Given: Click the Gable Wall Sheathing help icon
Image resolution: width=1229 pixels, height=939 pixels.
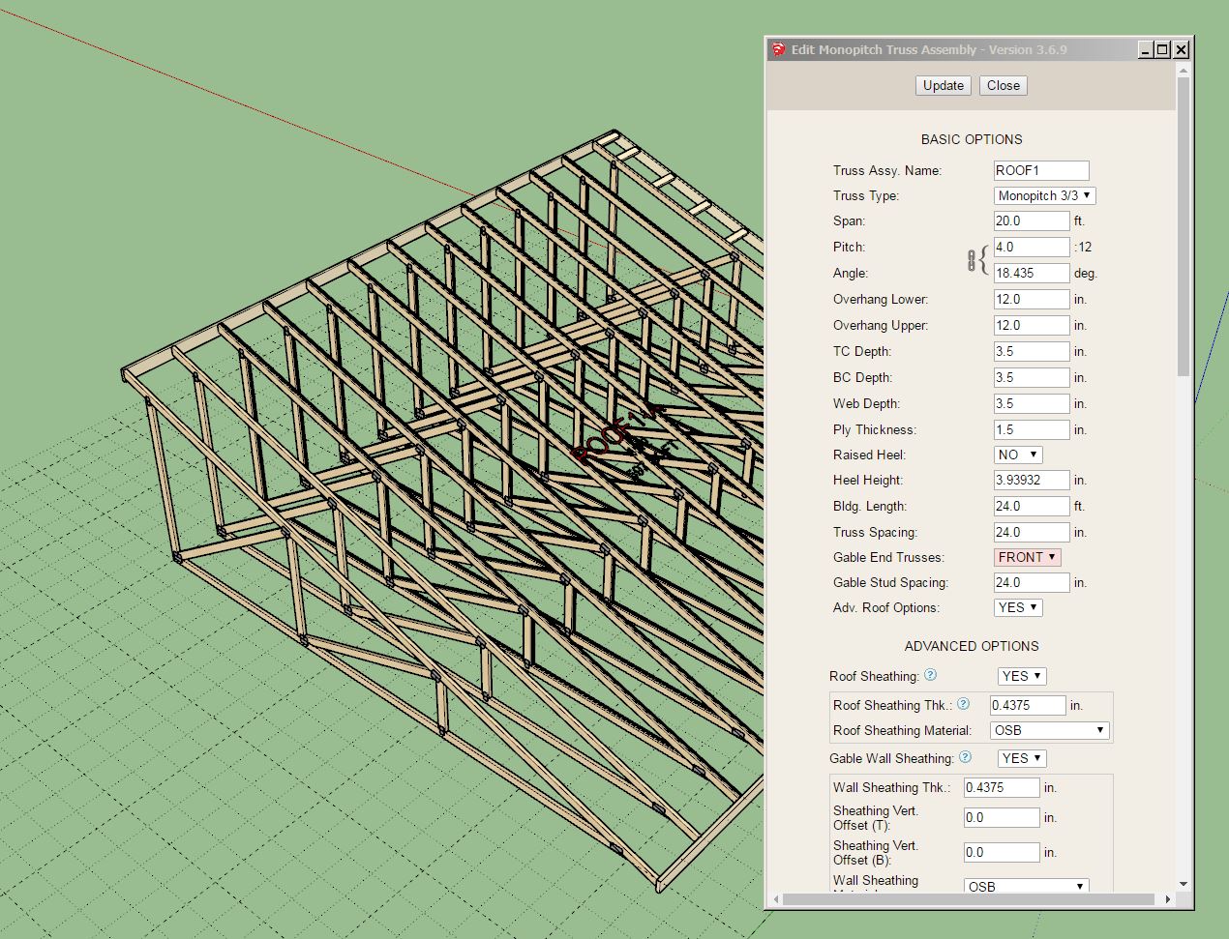Looking at the screenshot, I should pyautogui.click(x=965, y=757).
